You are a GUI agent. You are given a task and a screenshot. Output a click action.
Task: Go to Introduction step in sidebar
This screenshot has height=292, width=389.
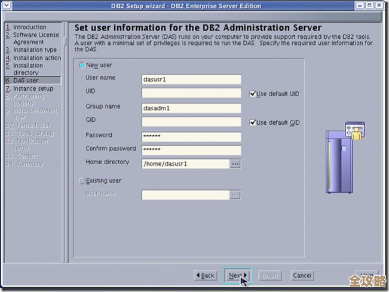(x=29, y=27)
